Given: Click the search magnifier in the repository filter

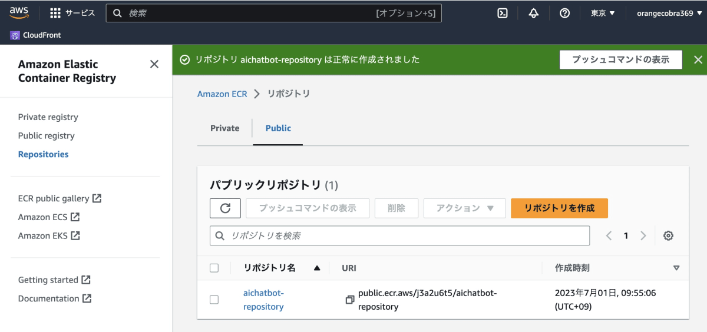Looking at the screenshot, I should click(220, 235).
